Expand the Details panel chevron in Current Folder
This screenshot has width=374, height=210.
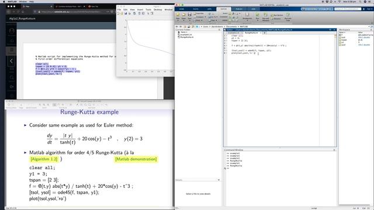point(219,180)
